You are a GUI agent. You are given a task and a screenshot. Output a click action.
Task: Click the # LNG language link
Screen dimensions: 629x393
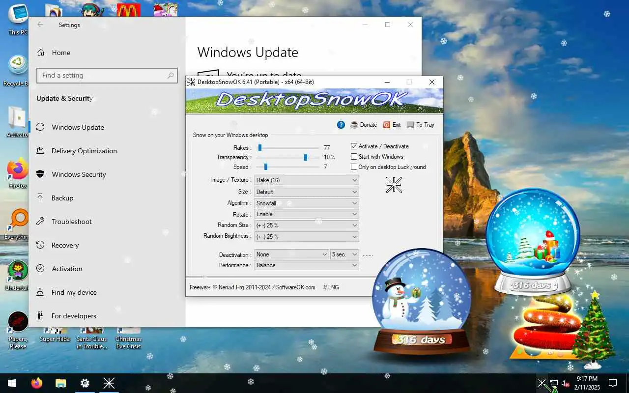[331, 287]
